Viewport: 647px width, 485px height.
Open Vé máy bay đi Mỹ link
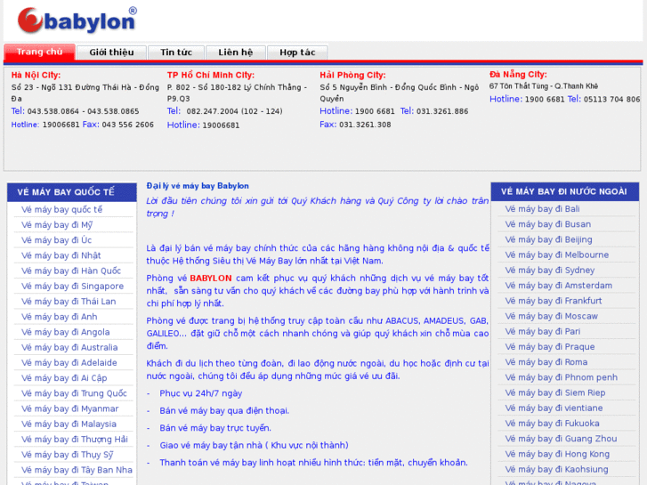[x=57, y=225]
